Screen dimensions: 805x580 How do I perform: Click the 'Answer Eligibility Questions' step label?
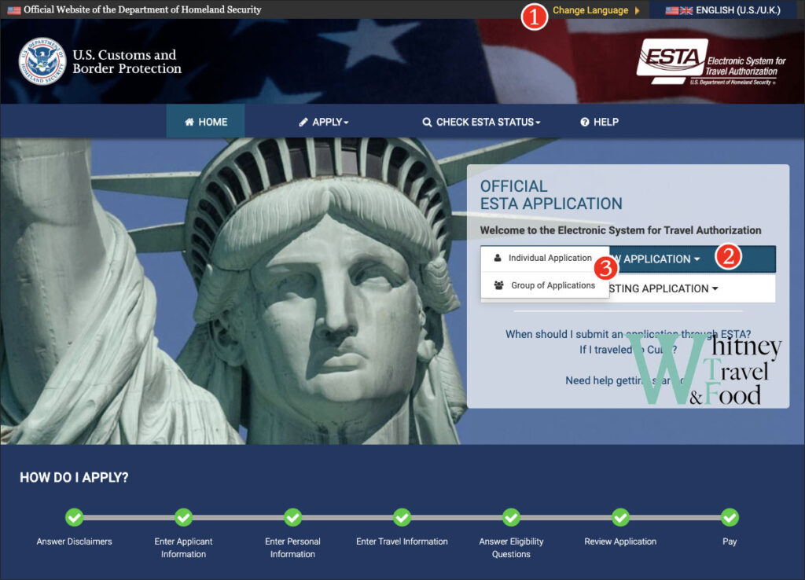click(x=511, y=548)
